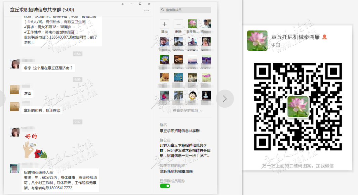Click the 8:58 timestamp in the chat

78,54
